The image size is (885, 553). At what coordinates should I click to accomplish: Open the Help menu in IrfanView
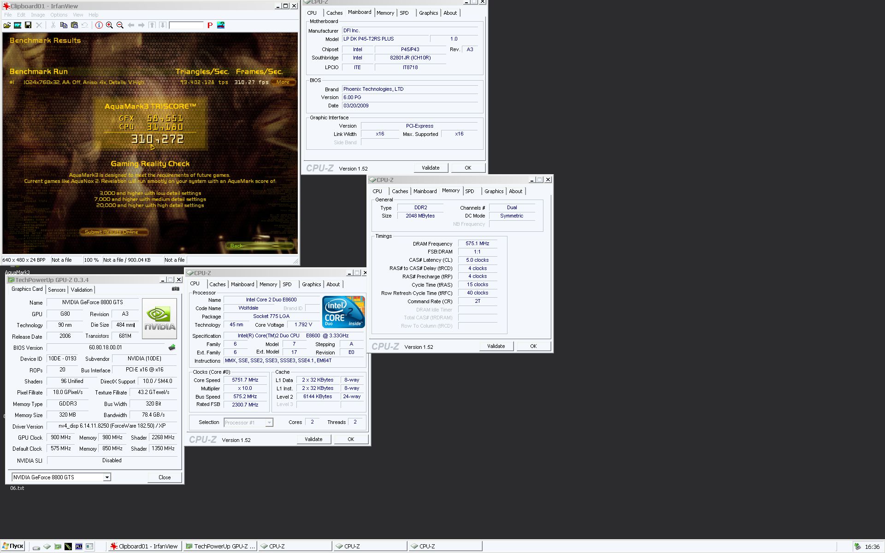pos(94,15)
